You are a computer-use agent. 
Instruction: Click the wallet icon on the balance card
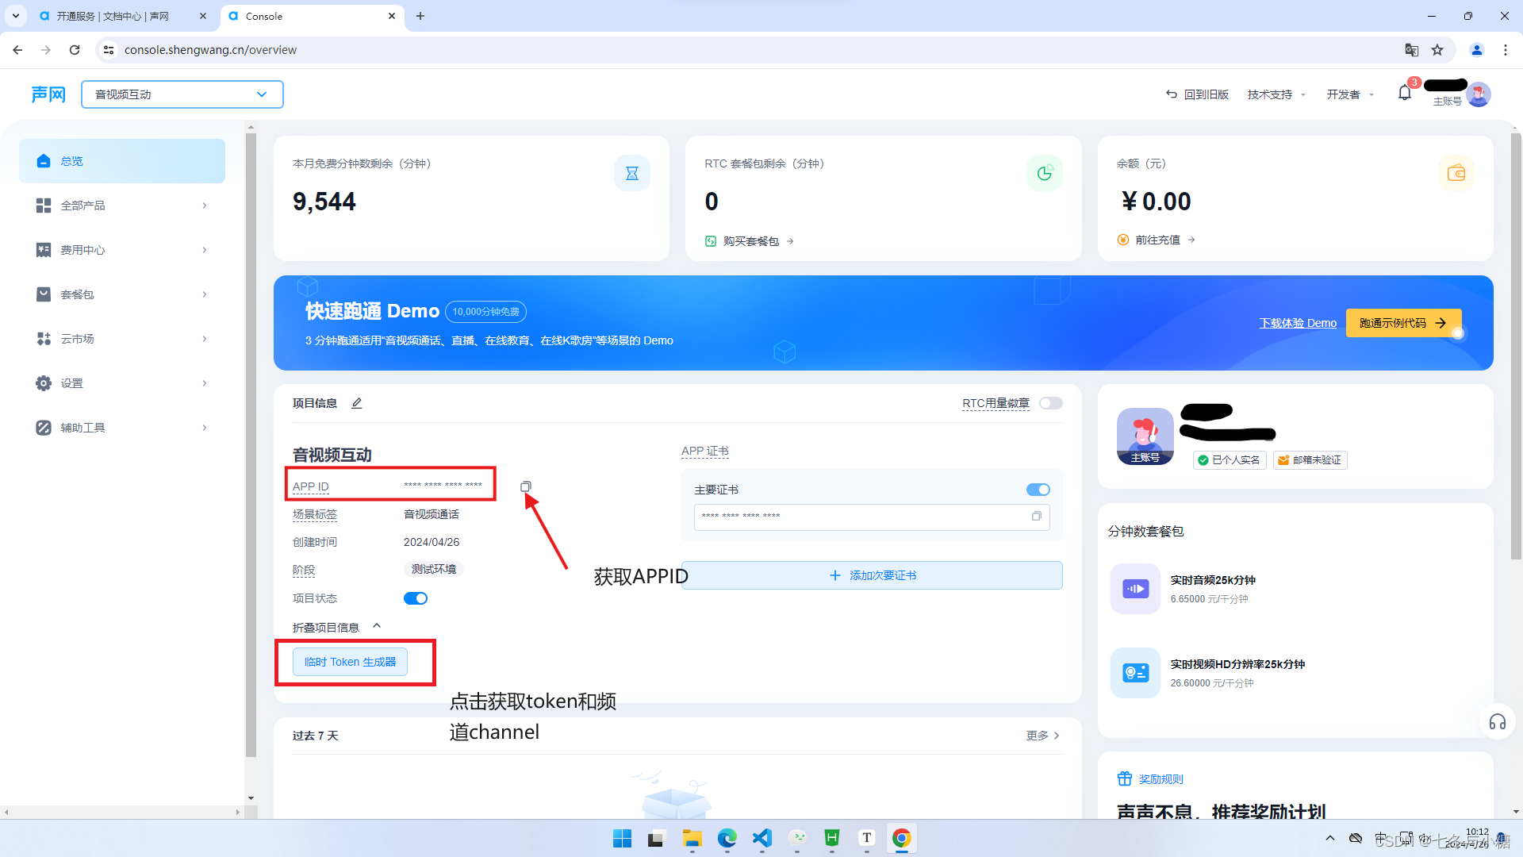[x=1456, y=173]
